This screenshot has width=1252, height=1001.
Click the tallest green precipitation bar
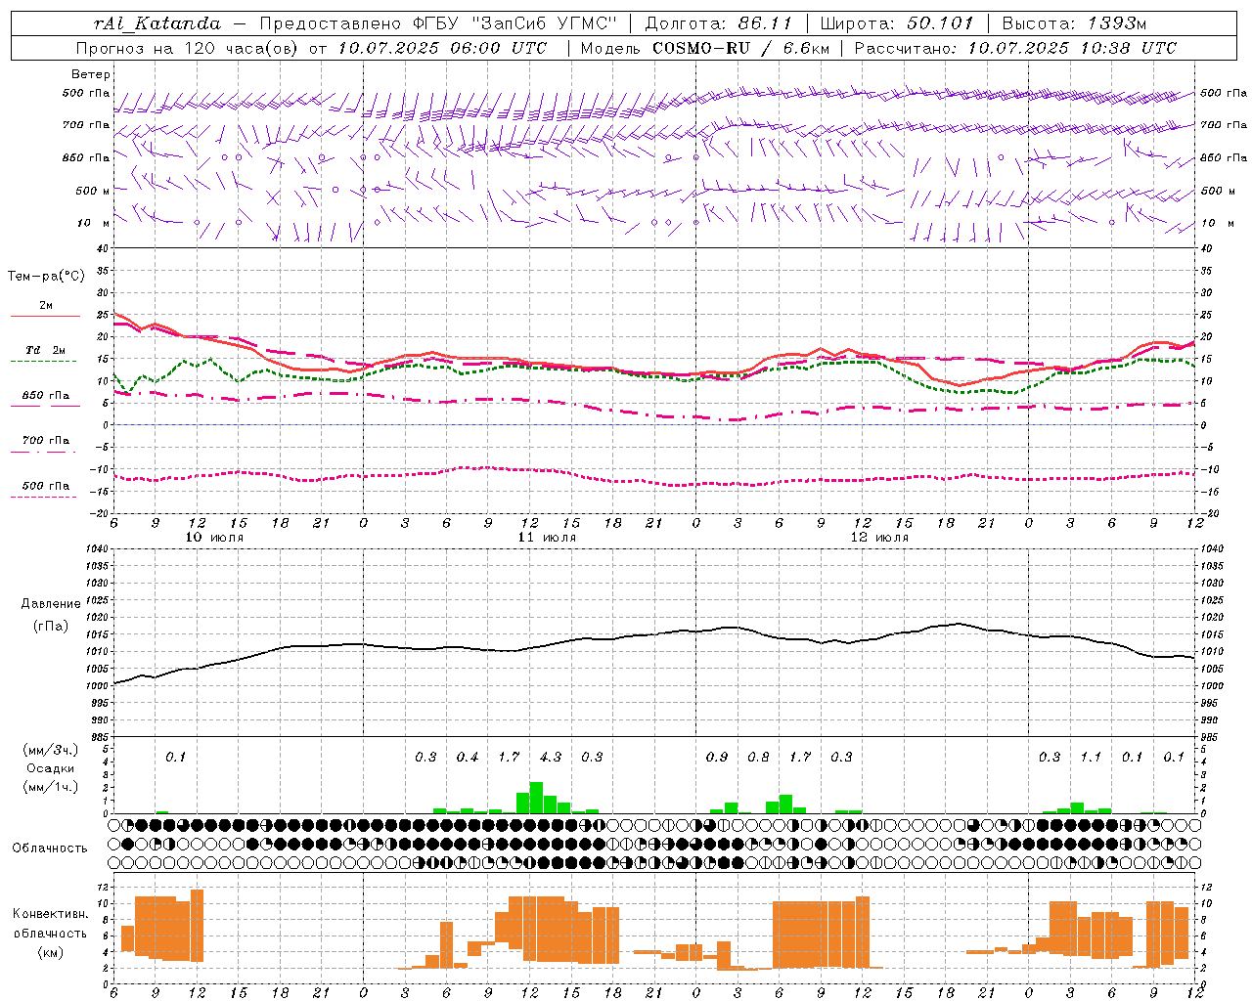[536, 798]
